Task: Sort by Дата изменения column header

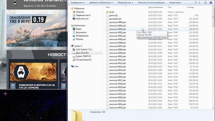Action: 155,7
